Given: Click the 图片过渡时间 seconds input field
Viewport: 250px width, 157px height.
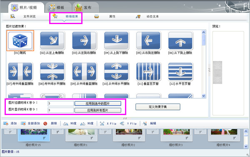Looking at the screenshot, I should coord(60,103).
